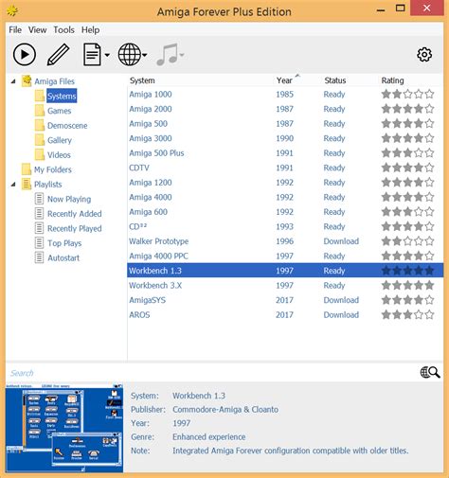Set Walker Prototype rating to three stars
The image size is (449, 478).
pos(407,241)
